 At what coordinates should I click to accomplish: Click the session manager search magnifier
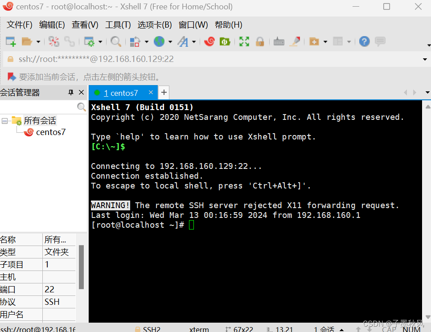click(x=82, y=107)
